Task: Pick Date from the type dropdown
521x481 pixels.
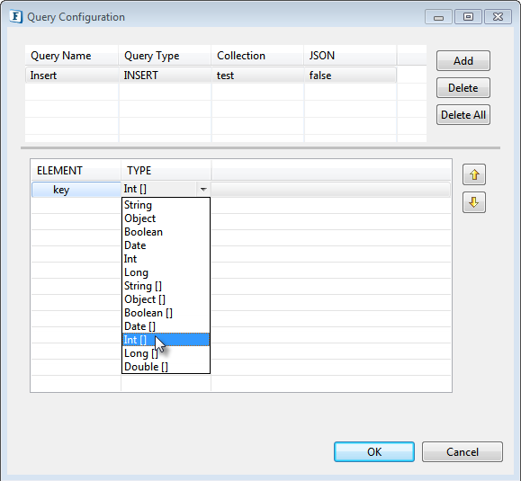Action: point(135,245)
